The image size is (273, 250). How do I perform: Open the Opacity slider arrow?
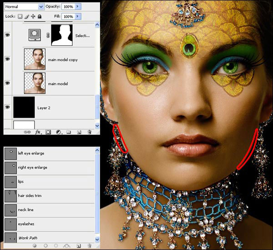tap(78, 6)
